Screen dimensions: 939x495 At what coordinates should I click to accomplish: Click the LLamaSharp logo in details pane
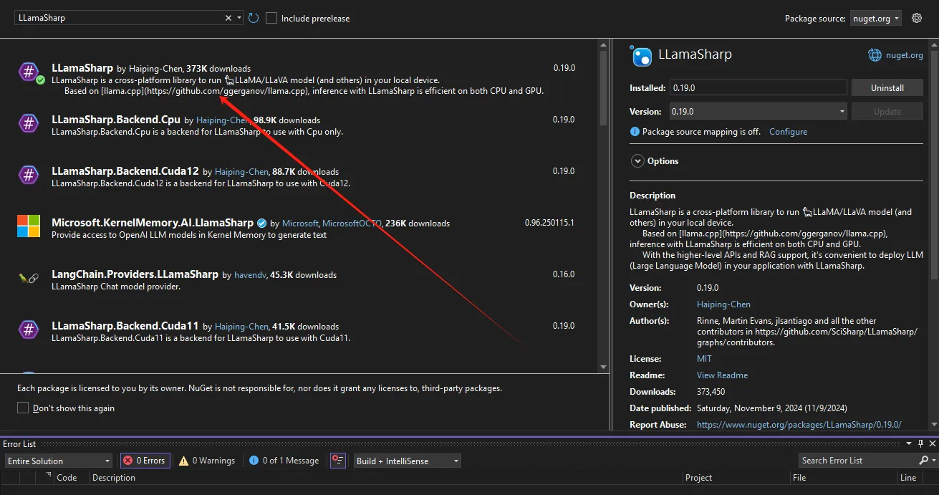point(641,56)
